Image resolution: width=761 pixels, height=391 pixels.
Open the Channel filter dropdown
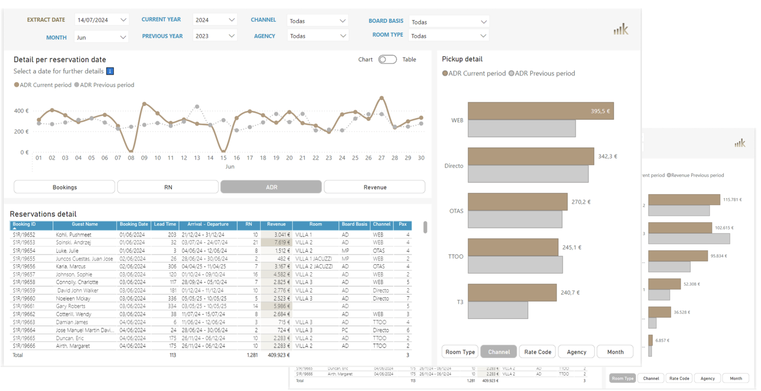(x=318, y=21)
